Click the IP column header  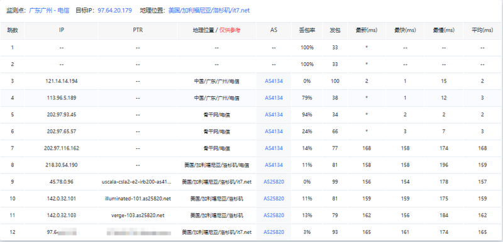coord(62,30)
